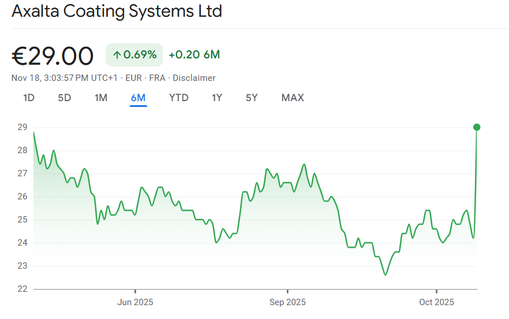The width and height of the screenshot is (509, 319).
Task: Click the €29.00 current price
Action: point(53,56)
